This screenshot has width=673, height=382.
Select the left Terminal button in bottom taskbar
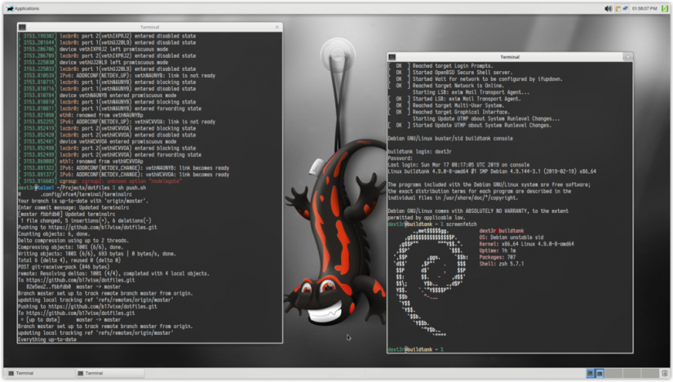click(40, 373)
